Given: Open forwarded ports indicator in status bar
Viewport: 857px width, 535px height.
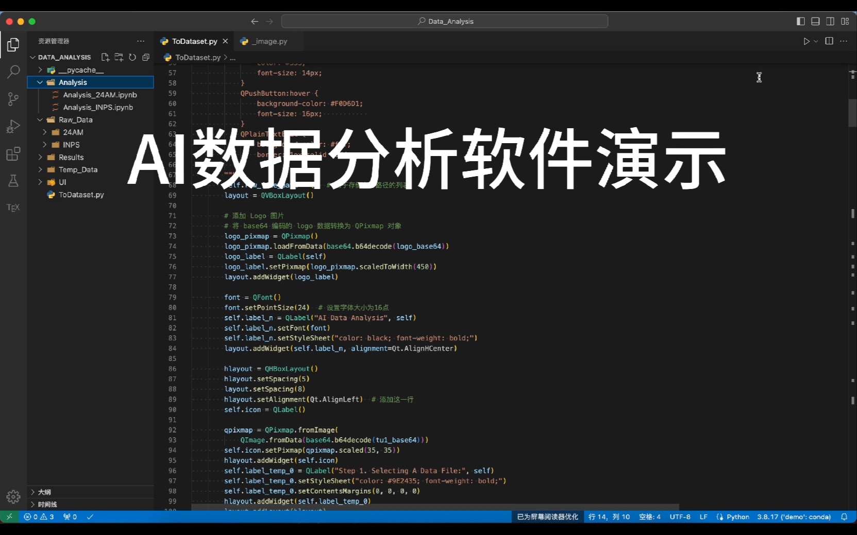Looking at the screenshot, I should (70, 517).
